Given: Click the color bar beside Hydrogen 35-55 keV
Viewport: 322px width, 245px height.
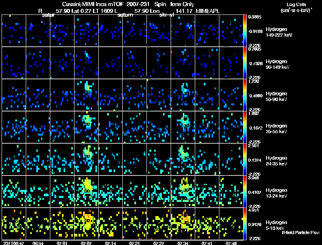Looking at the screenshot, I should (x=245, y=127).
